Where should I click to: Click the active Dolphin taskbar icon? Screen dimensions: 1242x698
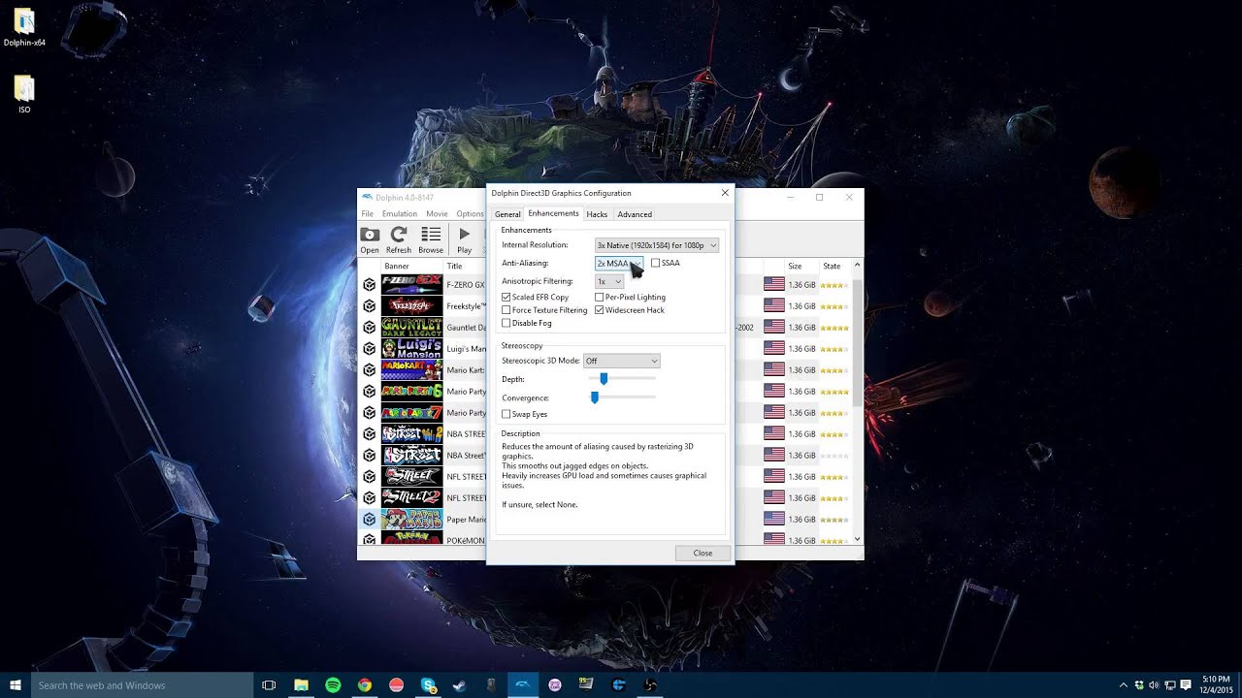click(522, 685)
